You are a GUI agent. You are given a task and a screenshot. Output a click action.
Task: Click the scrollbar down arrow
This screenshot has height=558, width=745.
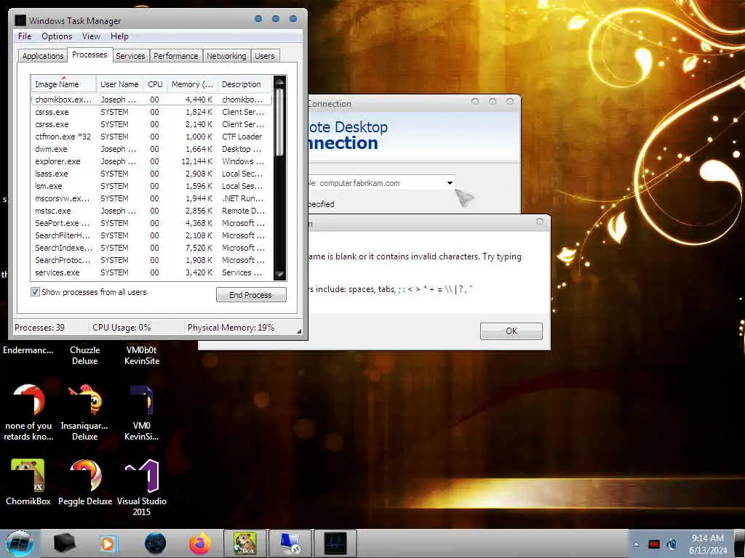click(279, 274)
